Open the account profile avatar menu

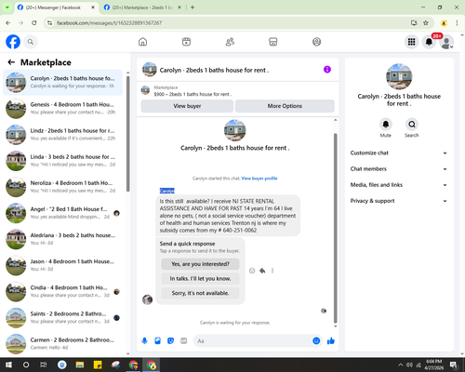pos(446,42)
